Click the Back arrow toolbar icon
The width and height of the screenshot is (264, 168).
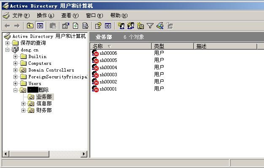pos(7,26)
